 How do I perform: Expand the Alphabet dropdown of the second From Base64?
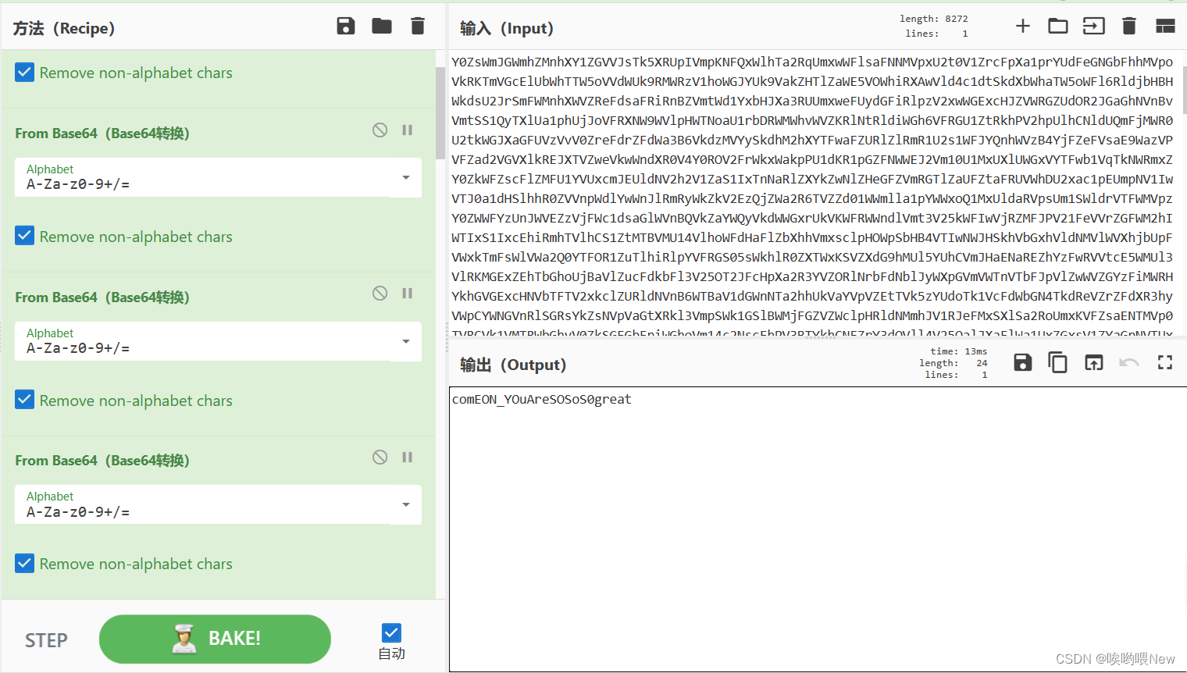point(406,341)
